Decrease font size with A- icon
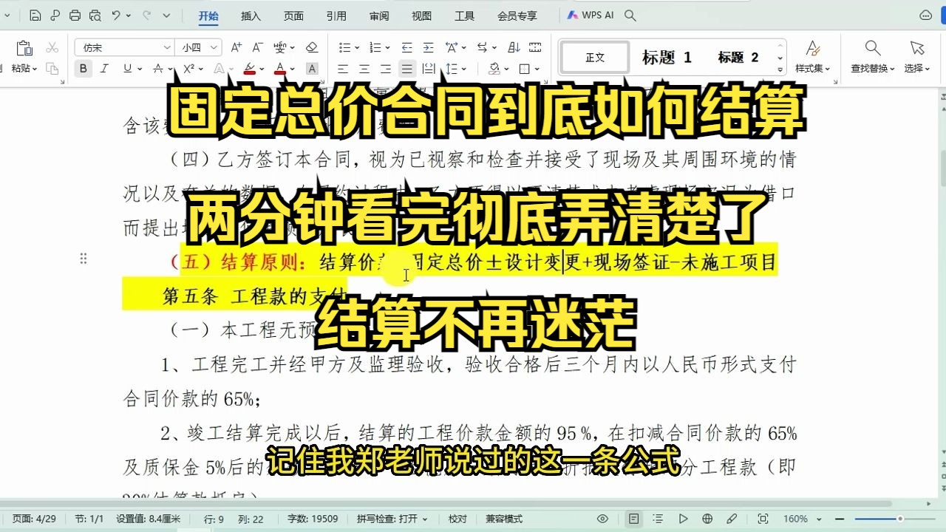This screenshot has width=946, height=532. (257, 47)
